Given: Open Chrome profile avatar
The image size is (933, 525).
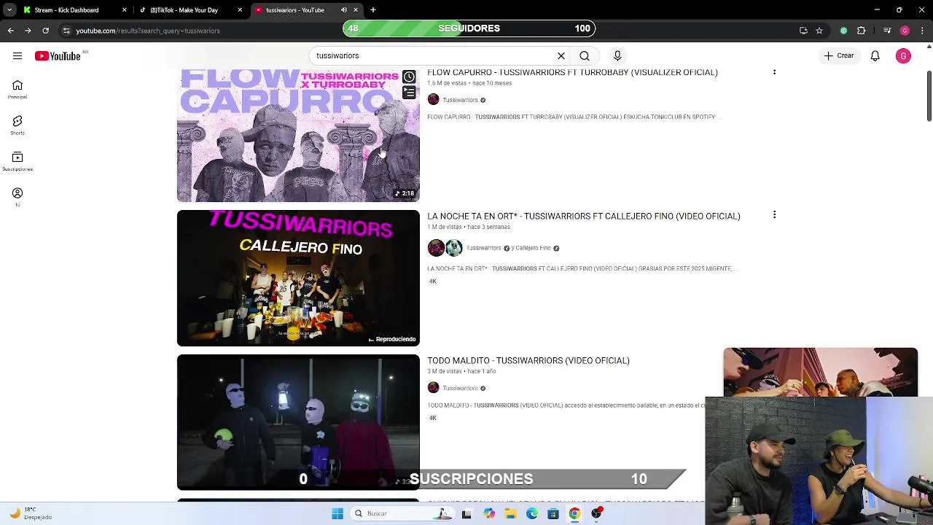Looking at the screenshot, I should pos(905,31).
